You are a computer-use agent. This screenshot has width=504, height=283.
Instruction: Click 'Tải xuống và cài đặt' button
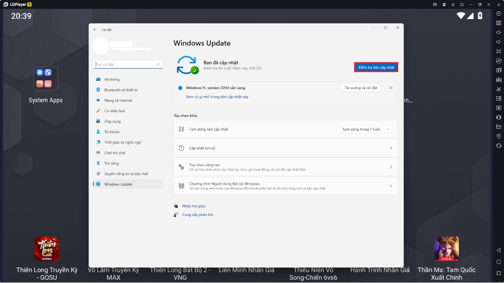[x=361, y=88]
